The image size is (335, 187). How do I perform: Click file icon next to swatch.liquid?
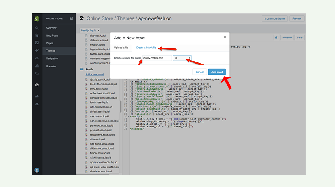(86, 45)
